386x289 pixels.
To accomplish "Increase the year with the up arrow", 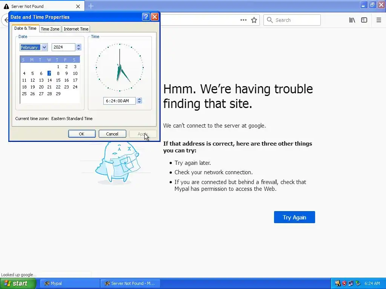I will pos(78,46).
